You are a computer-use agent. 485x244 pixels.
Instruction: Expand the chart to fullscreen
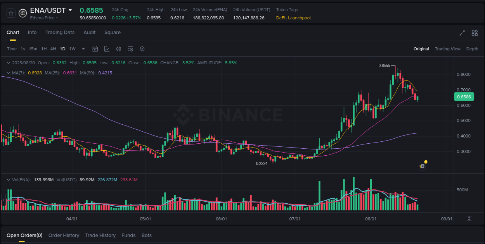coord(462,33)
